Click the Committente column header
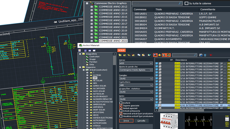The height and width of the screenshot is (129, 230). (x=208, y=9)
